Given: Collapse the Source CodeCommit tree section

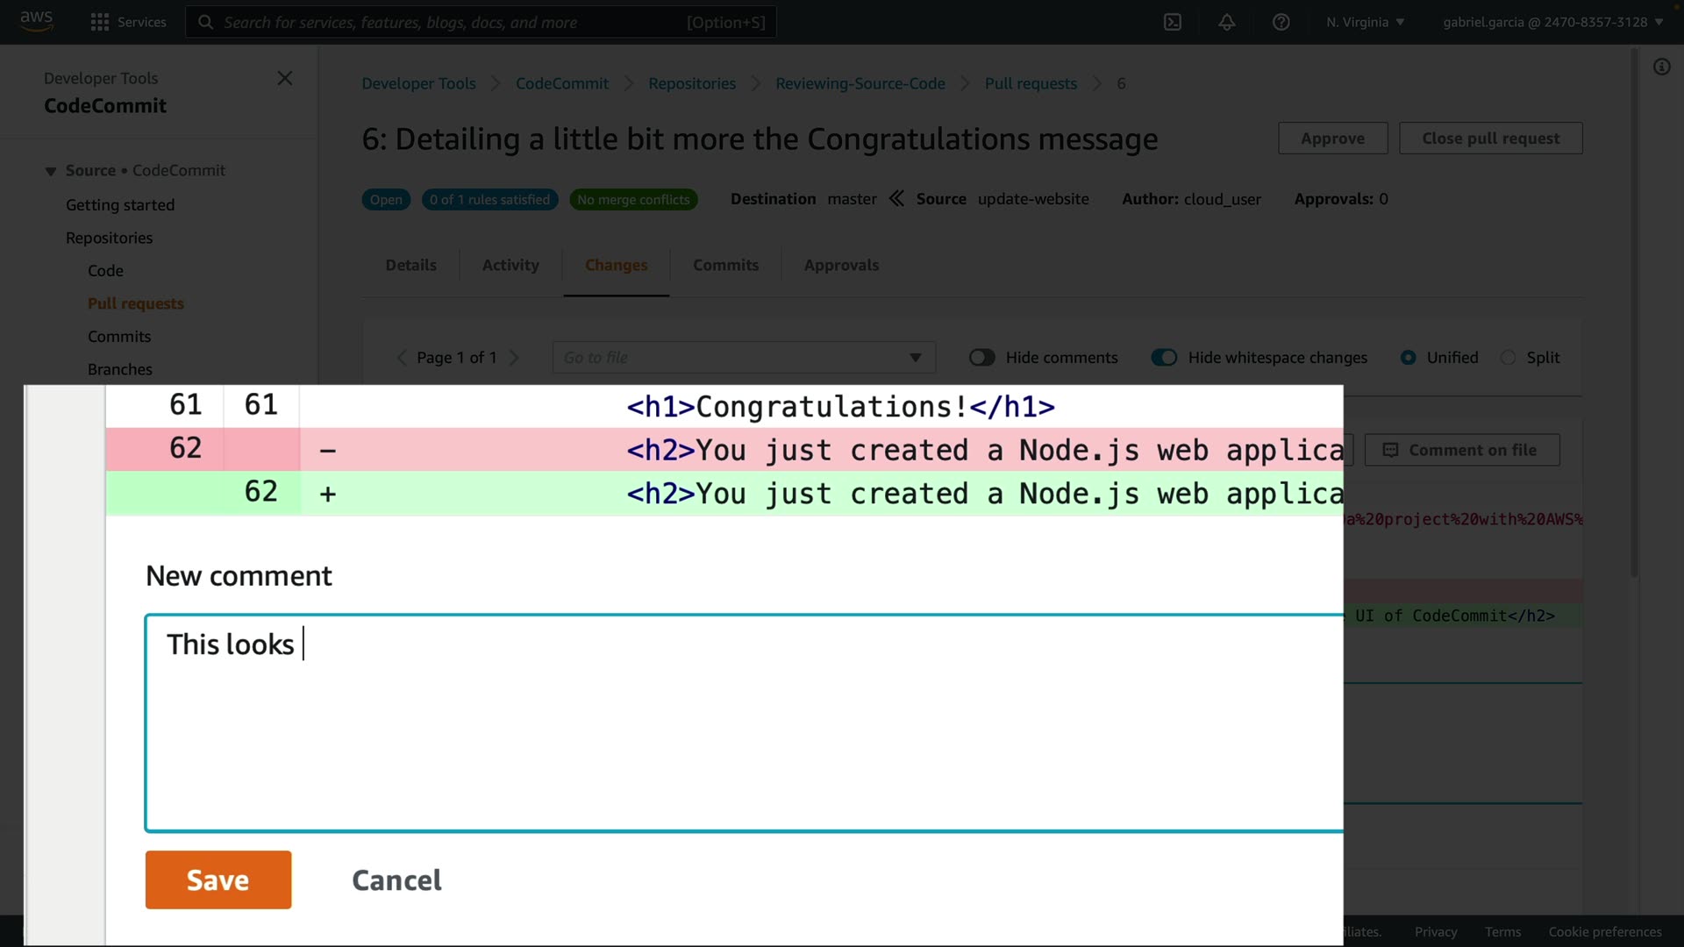Looking at the screenshot, I should coord(51,171).
